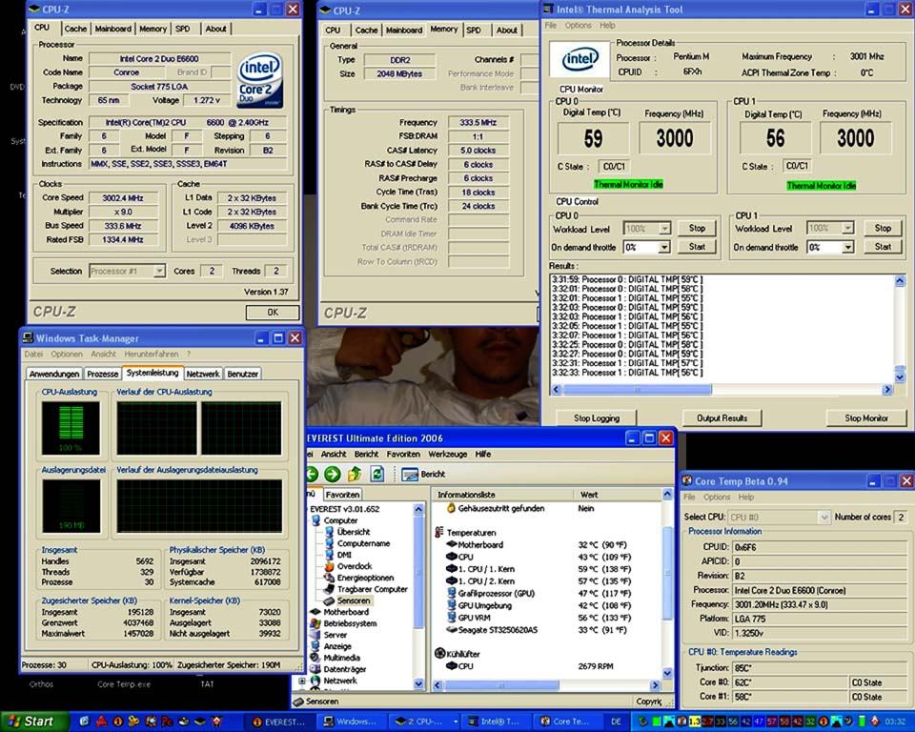
Task: Open Herunterfahren menu in Task-Manager
Action: (152, 355)
